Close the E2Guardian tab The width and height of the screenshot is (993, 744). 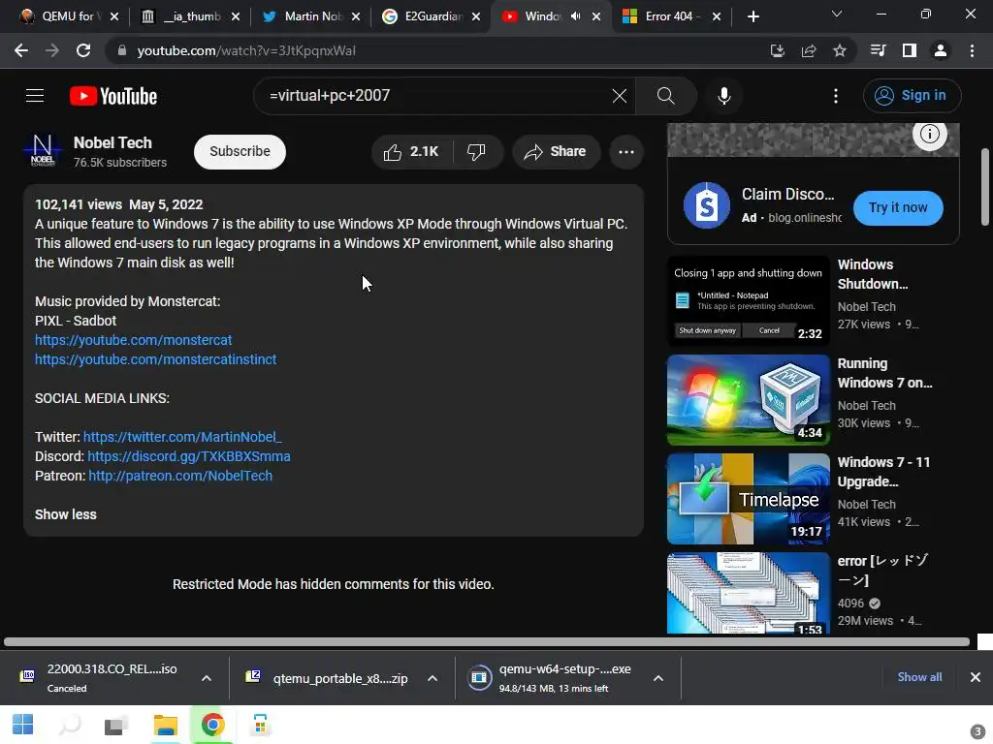tap(476, 16)
